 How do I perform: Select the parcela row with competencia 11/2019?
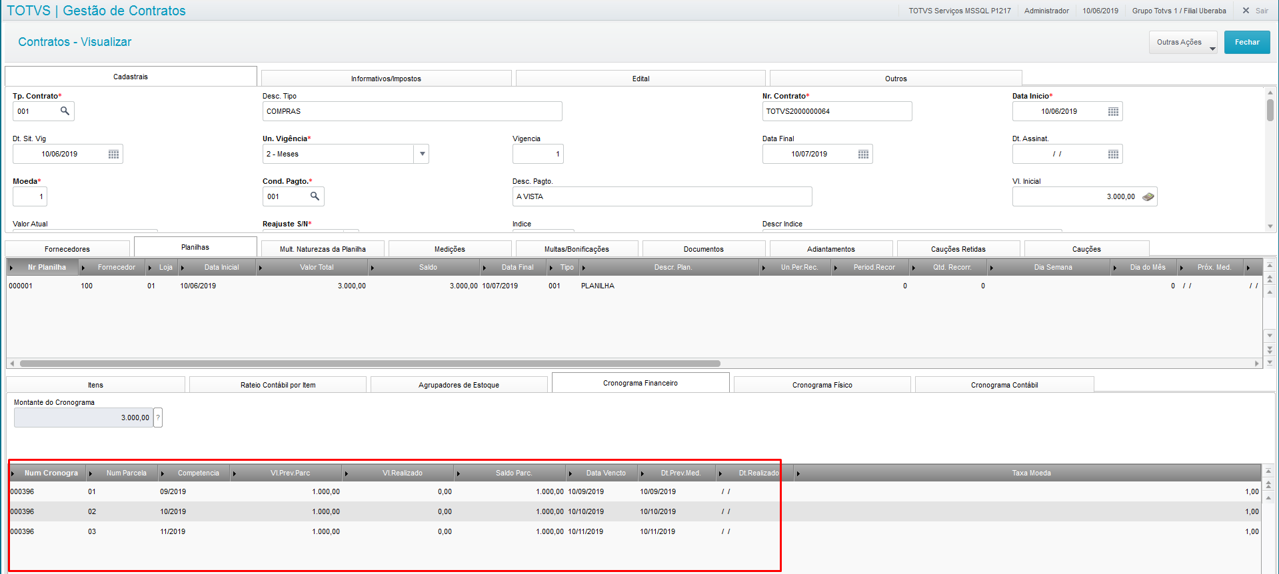[634, 531]
